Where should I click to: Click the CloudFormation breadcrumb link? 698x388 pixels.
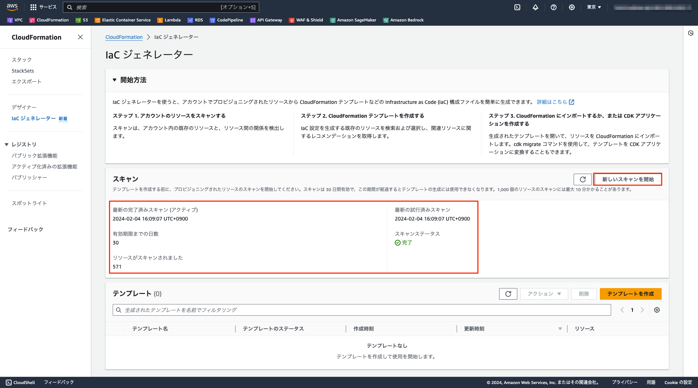pos(124,37)
